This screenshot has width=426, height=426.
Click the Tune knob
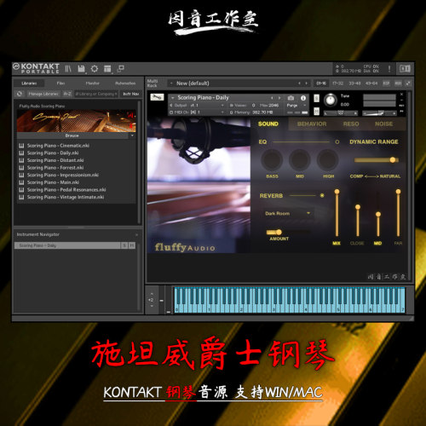click(331, 100)
